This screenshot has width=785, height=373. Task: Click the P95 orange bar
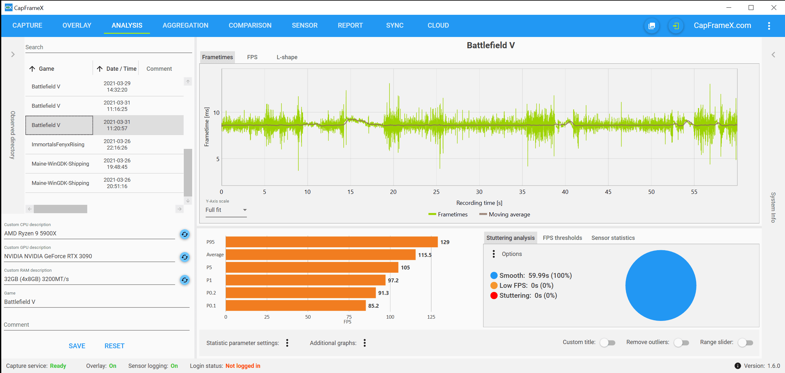pyautogui.click(x=332, y=242)
